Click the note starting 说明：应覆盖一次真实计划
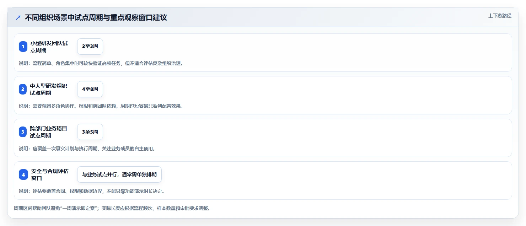 pos(87,149)
